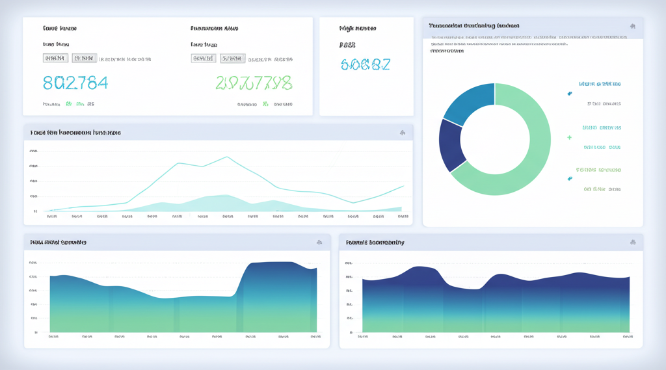Click the small green indicator below the 802.784 value
This screenshot has height=370, width=666.
tap(68, 104)
